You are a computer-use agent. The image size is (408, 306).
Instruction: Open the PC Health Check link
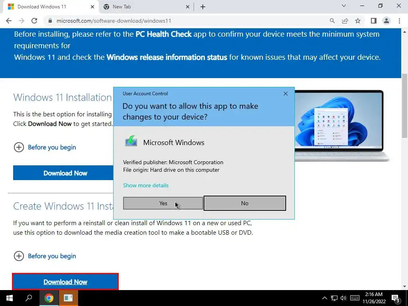163,34
